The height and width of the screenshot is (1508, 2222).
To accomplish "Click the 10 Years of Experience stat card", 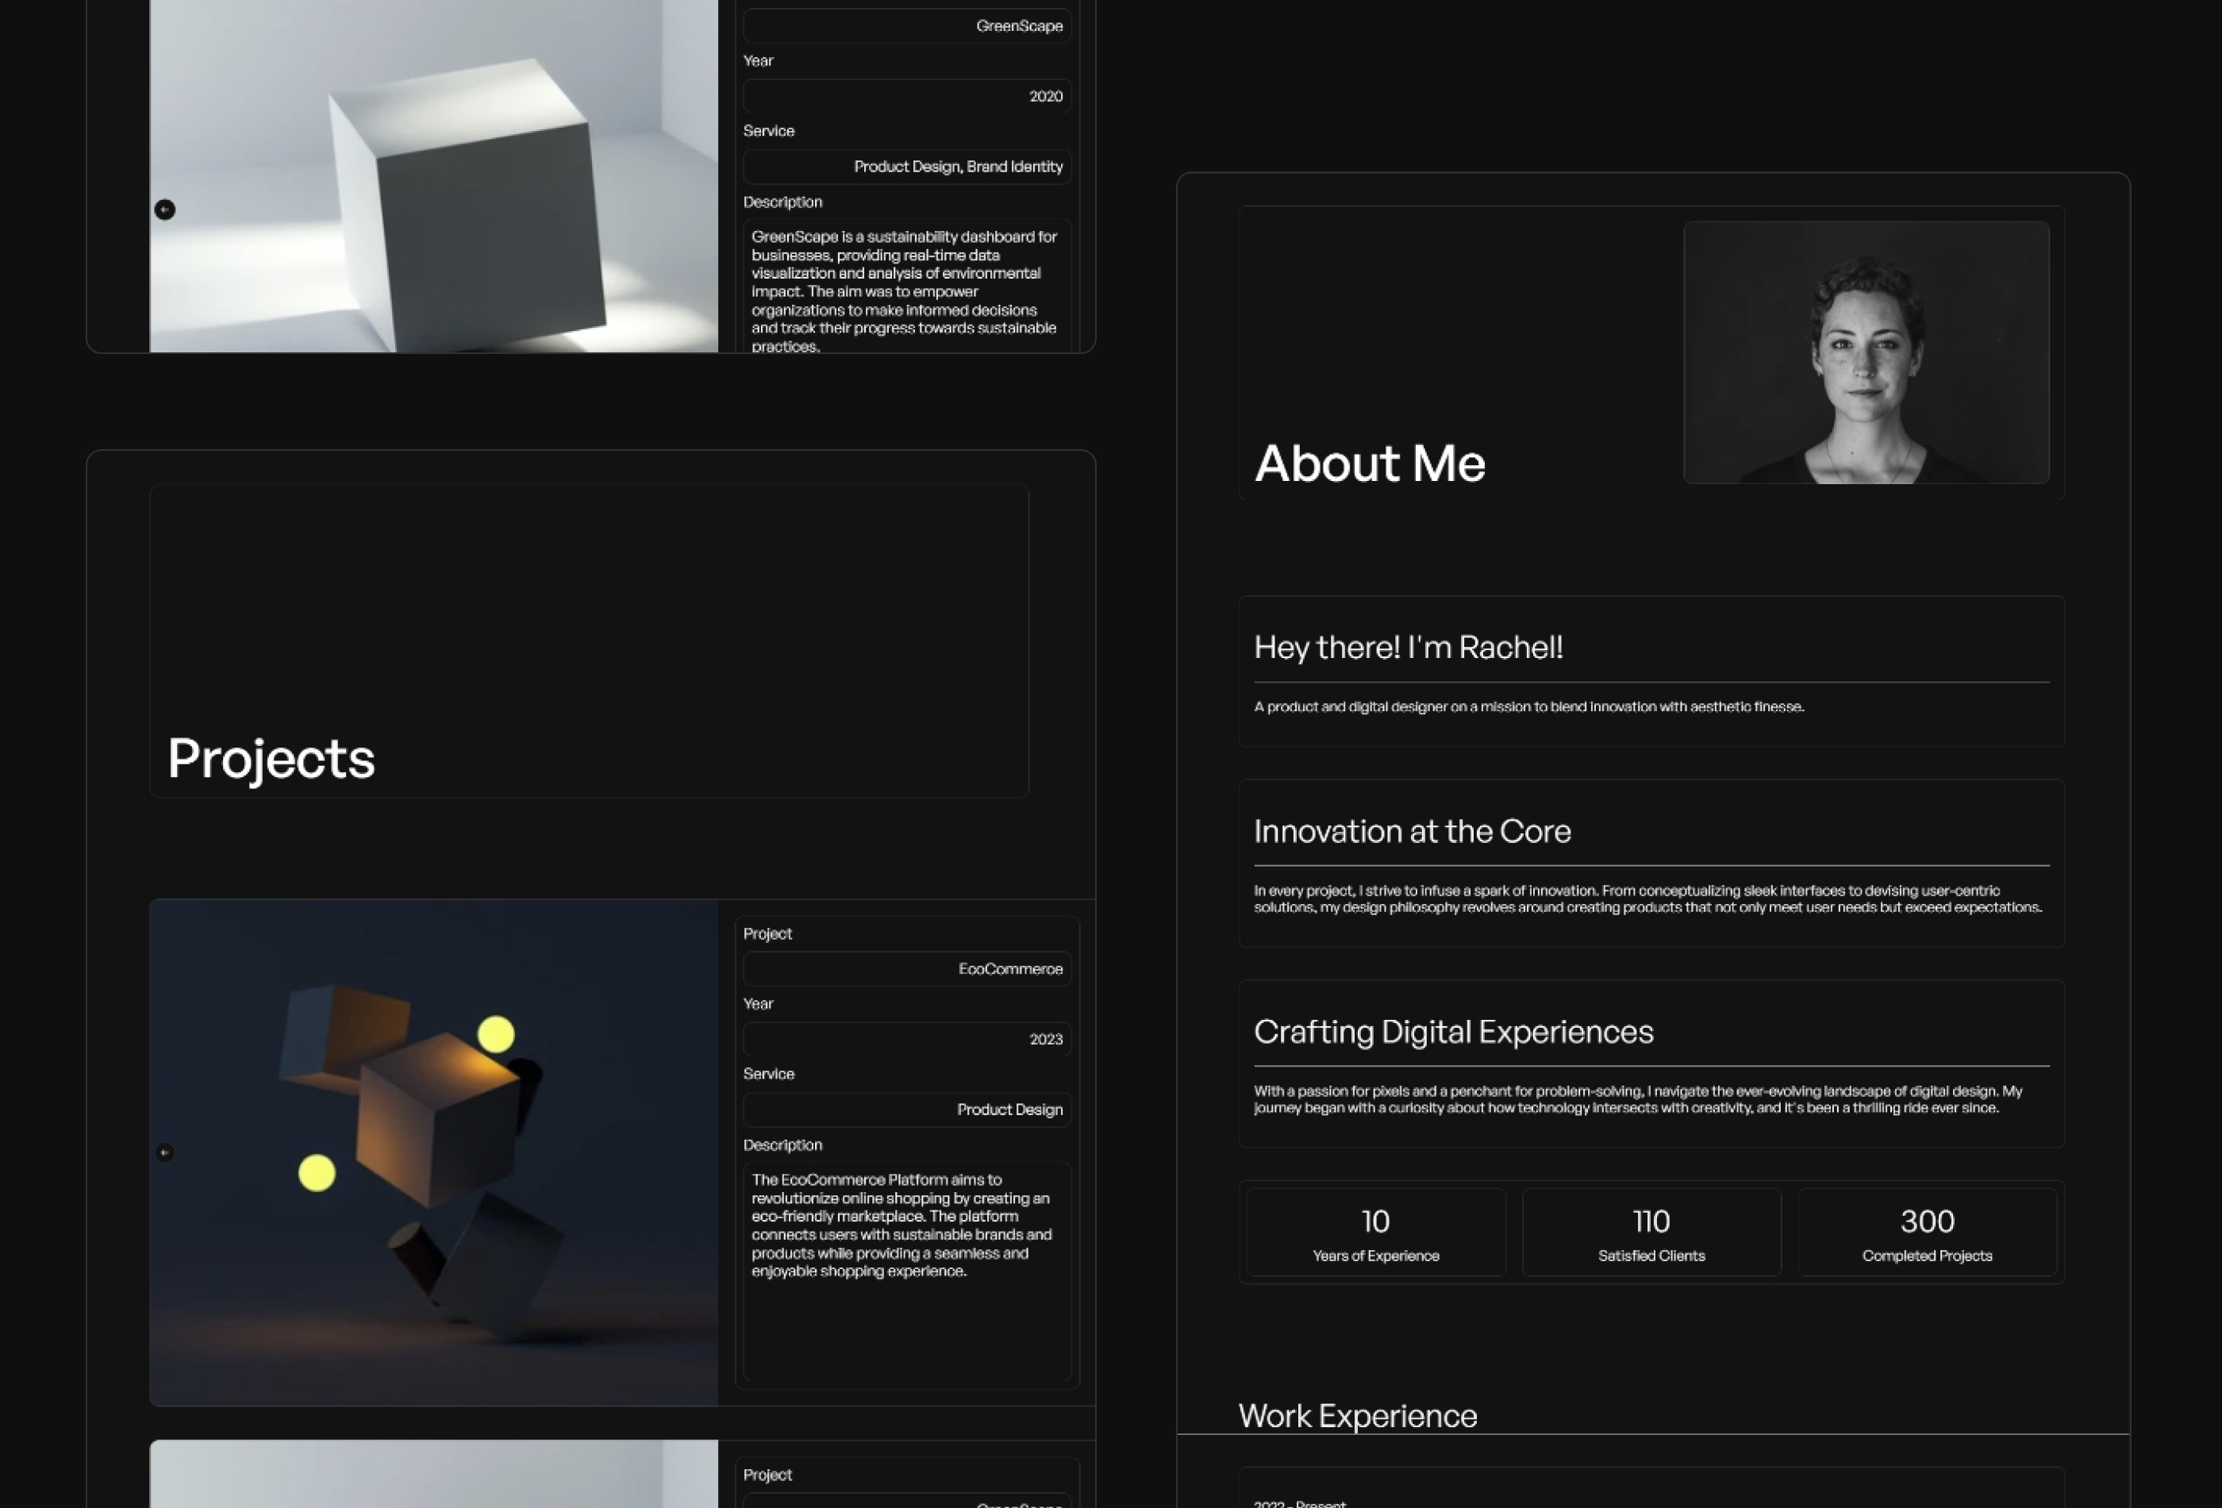I will coord(1374,1233).
